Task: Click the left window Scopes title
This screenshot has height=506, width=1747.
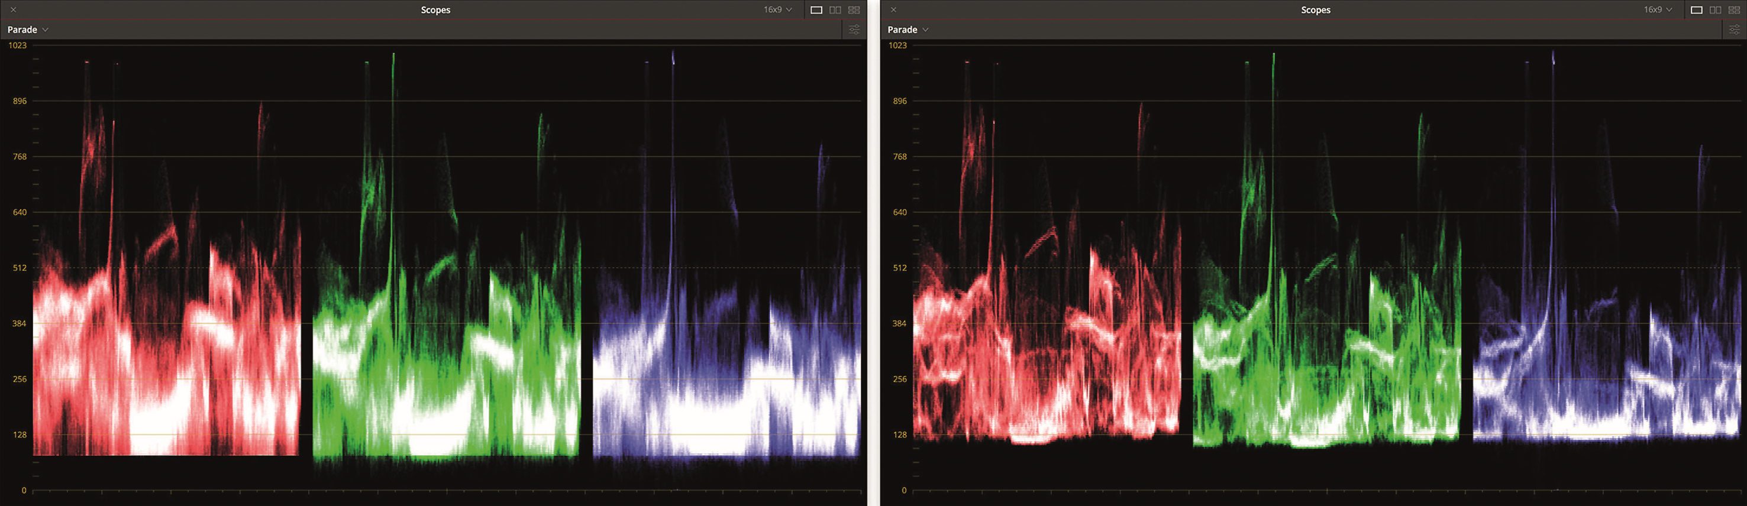Action: pyautogui.click(x=435, y=9)
